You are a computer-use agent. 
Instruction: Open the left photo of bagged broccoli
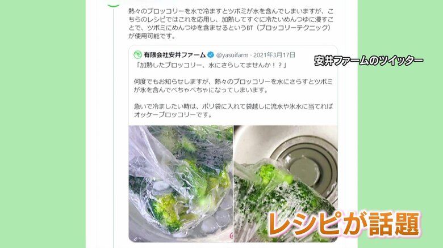click(181, 184)
